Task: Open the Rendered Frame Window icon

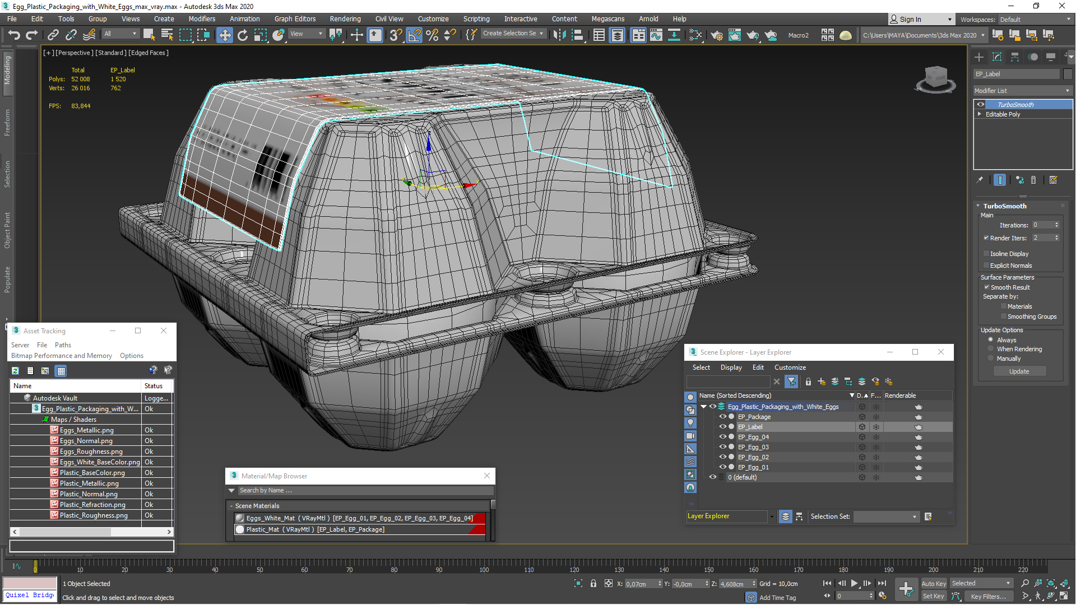Action: 735,35
